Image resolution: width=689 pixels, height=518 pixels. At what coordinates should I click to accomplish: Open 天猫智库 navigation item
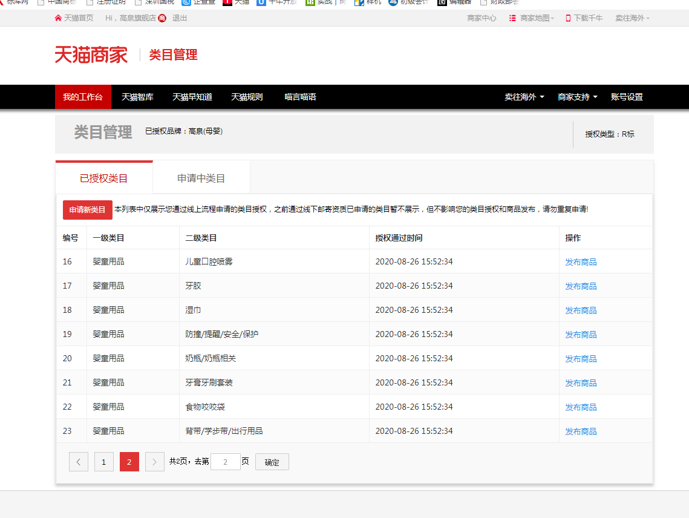137,97
